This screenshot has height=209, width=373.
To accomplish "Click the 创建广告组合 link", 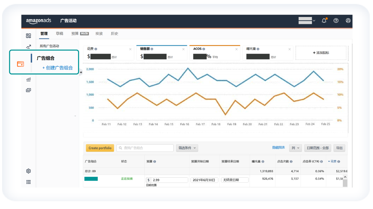I will point(58,68).
